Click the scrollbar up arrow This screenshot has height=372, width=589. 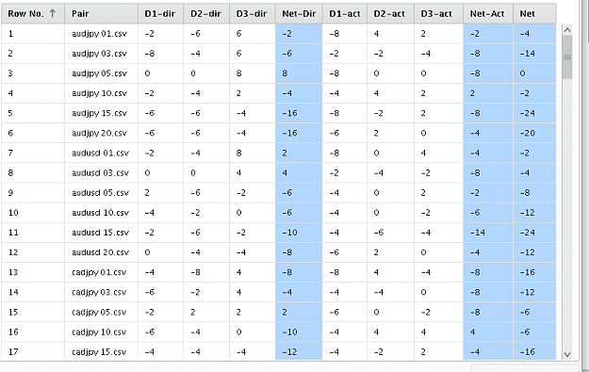pos(567,29)
